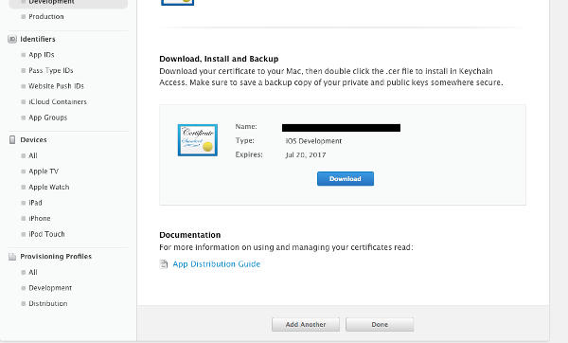Click the Documentation heading
568x343 pixels.
click(190, 235)
